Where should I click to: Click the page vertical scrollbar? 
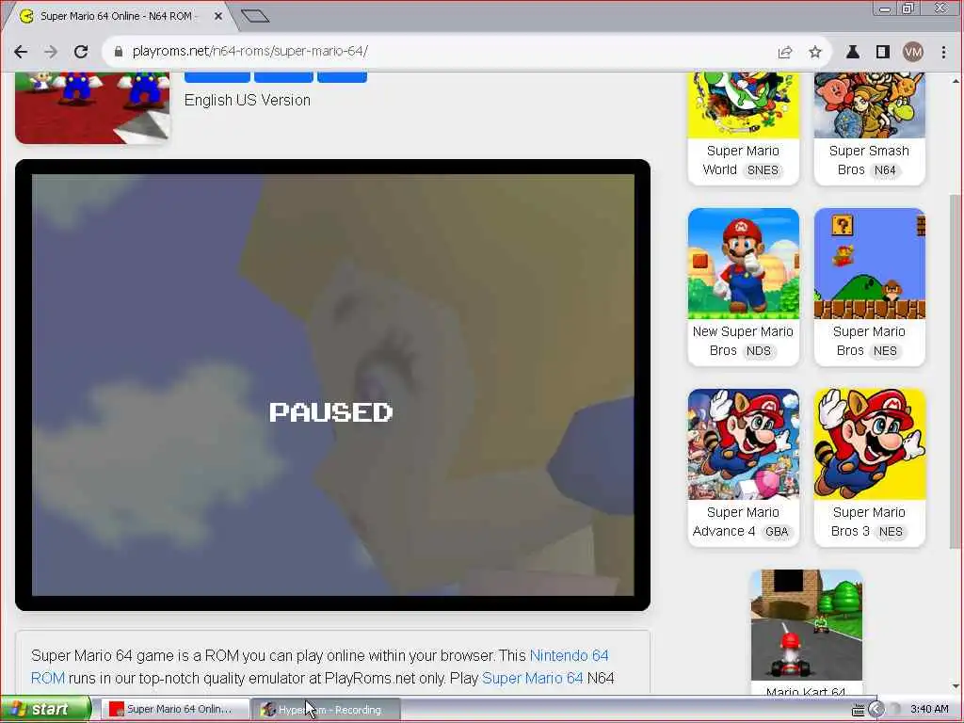click(955, 371)
